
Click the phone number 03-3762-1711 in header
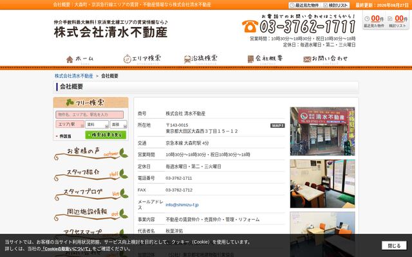coord(308,26)
